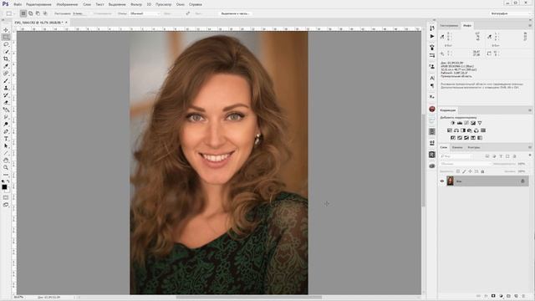Click the red round plugin icon
The height and width of the screenshot is (301, 535).
[x=432, y=109]
